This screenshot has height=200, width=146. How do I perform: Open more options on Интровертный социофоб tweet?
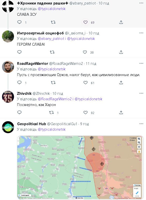(x=141, y=33)
